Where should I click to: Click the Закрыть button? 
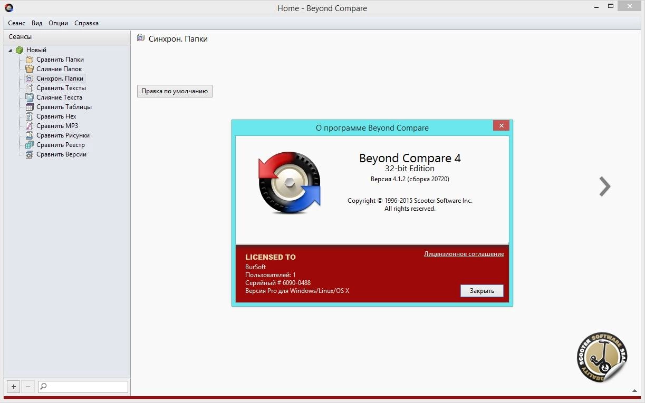coord(482,291)
